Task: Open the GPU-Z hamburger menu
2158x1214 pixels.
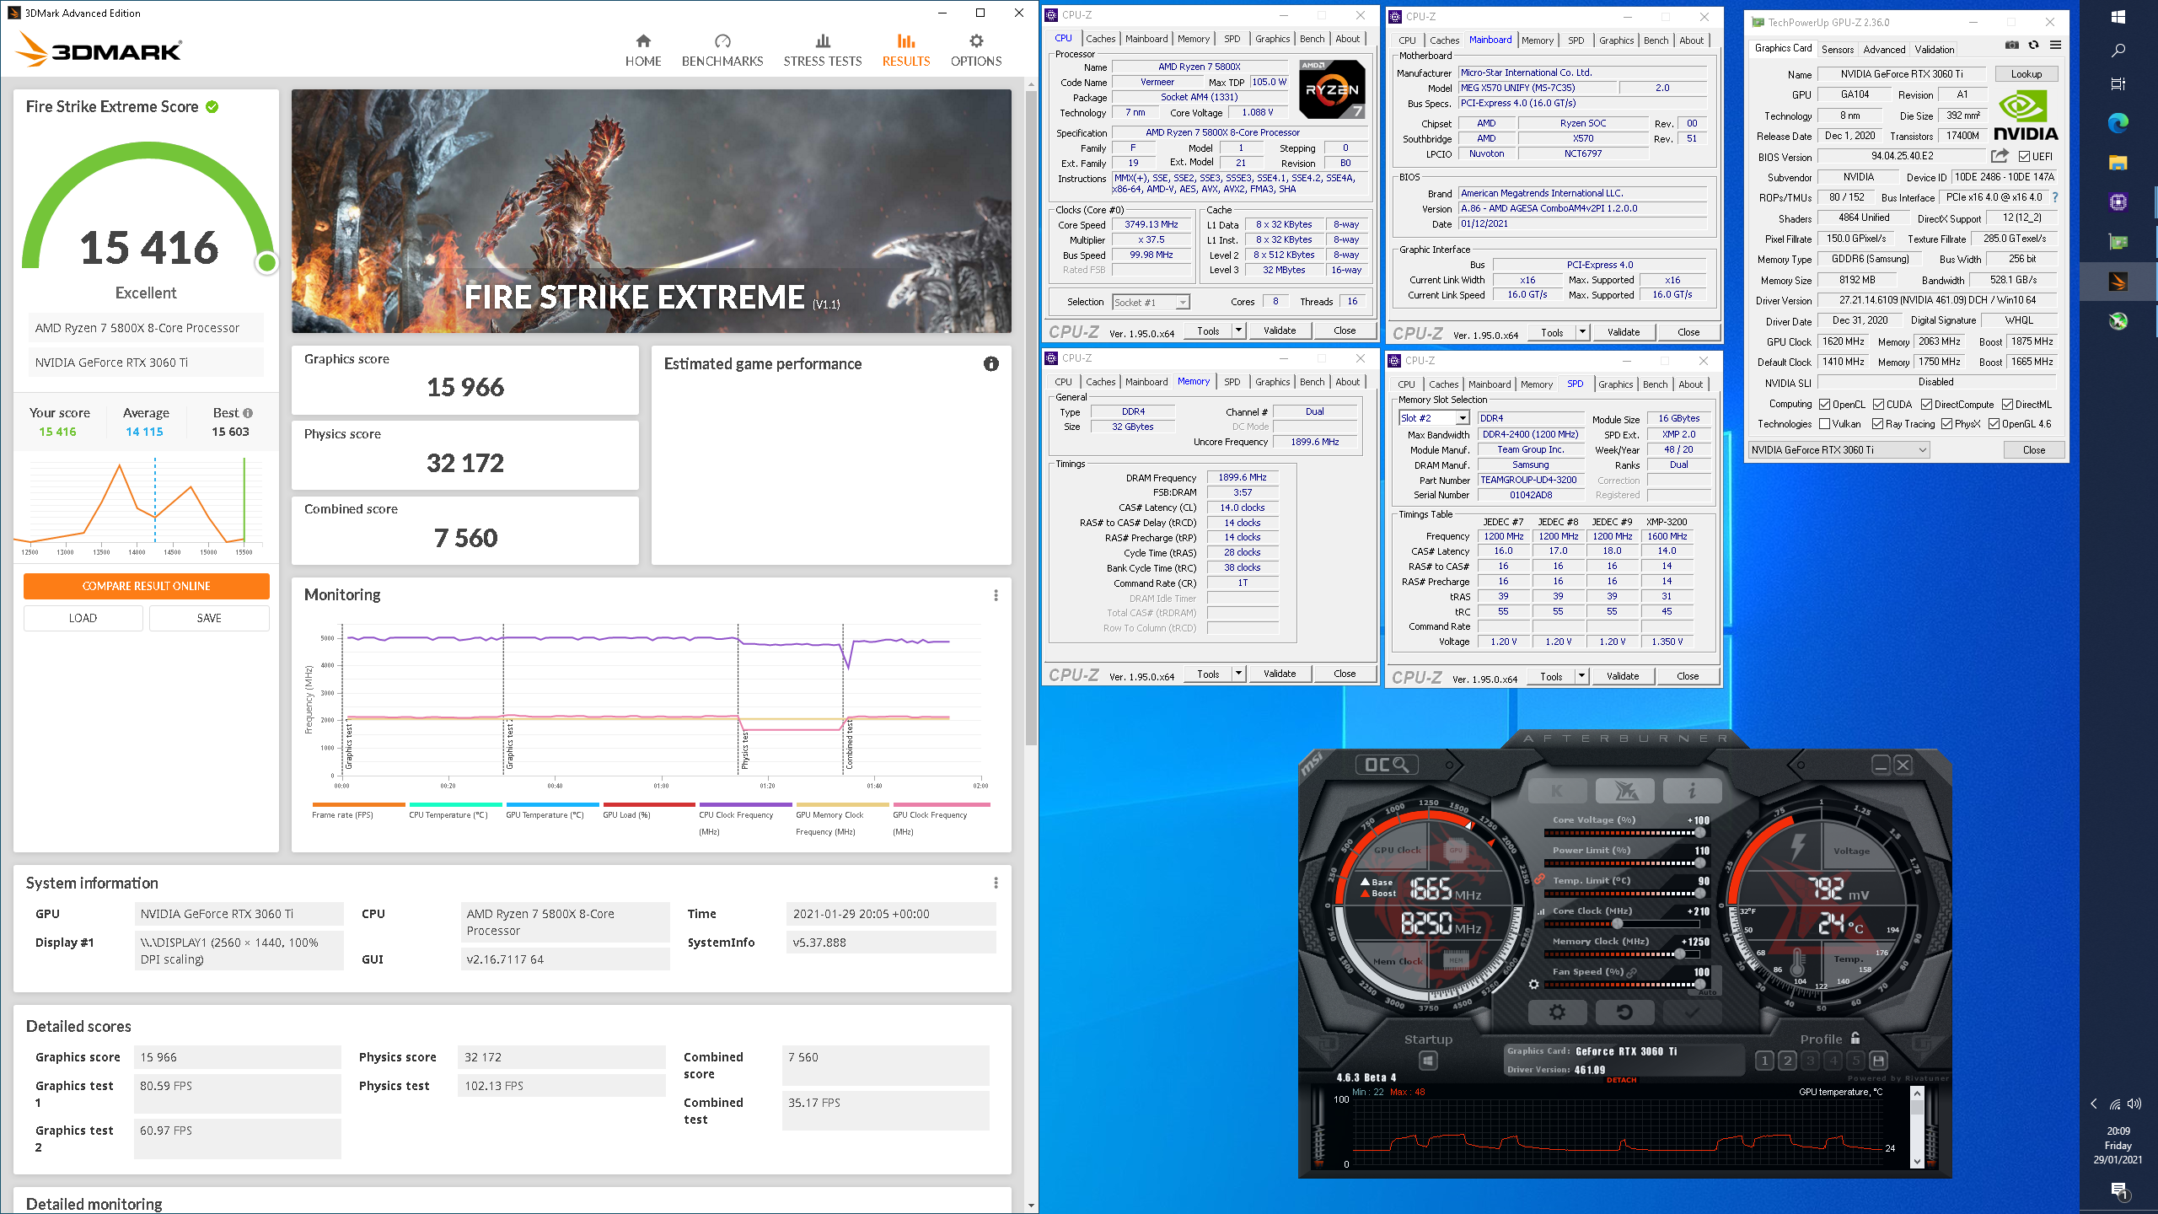Action: pyautogui.click(x=2056, y=46)
